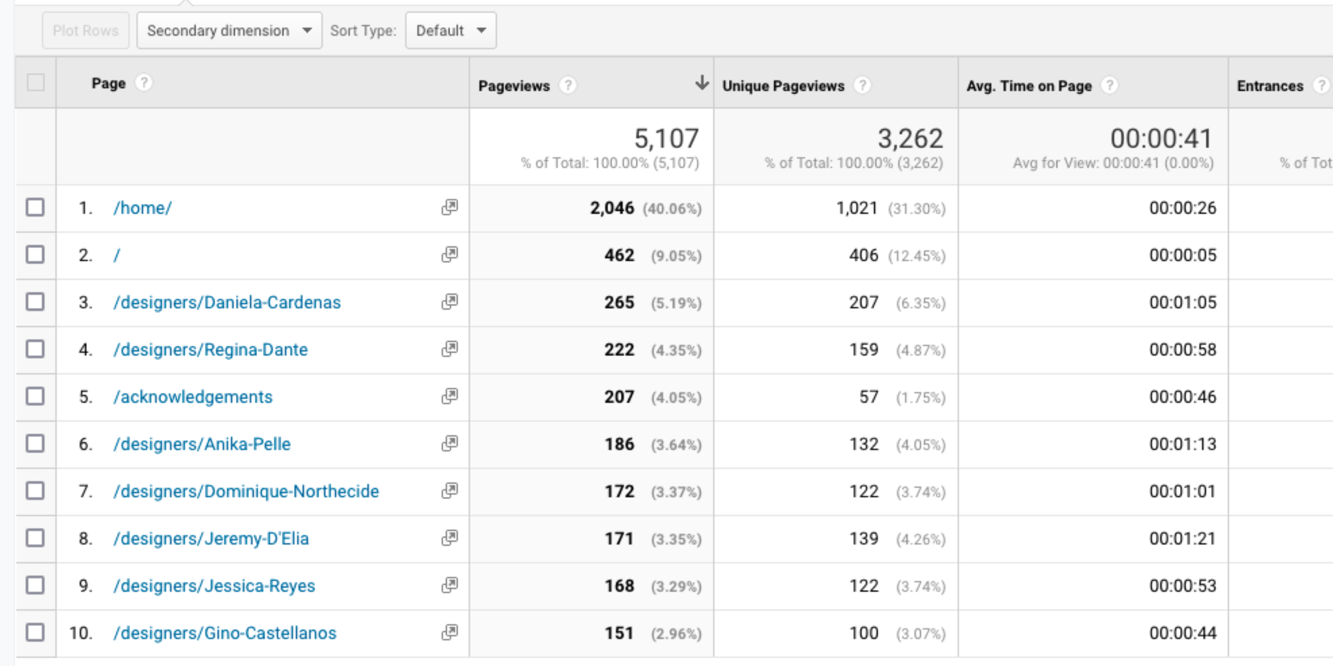1333x666 pixels.
Task: Open Secondary dimension dropdown
Action: pos(229,30)
